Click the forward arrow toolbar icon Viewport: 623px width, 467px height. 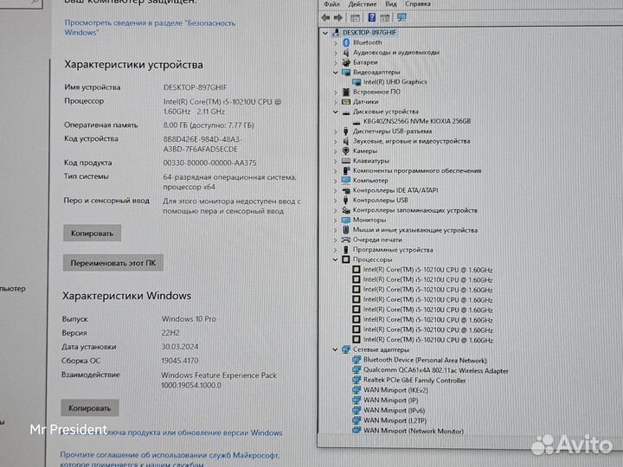[x=338, y=18]
